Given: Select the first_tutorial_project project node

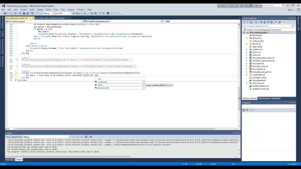Looking at the screenshot, I should pos(259,32).
